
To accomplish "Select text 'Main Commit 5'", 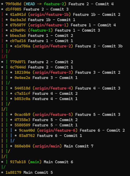I will point(38,173).
